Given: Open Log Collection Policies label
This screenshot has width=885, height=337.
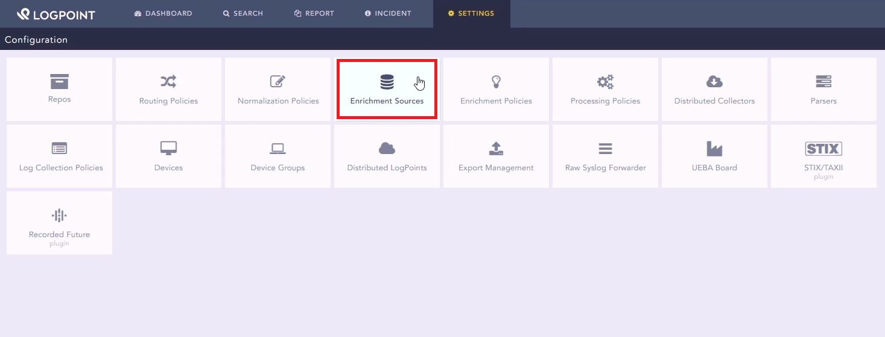Looking at the screenshot, I should (x=61, y=168).
